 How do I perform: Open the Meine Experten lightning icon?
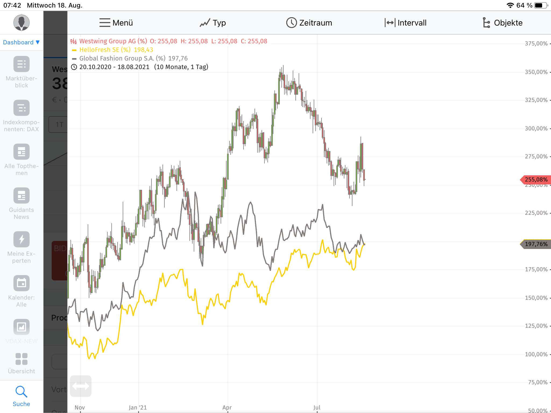(21, 239)
